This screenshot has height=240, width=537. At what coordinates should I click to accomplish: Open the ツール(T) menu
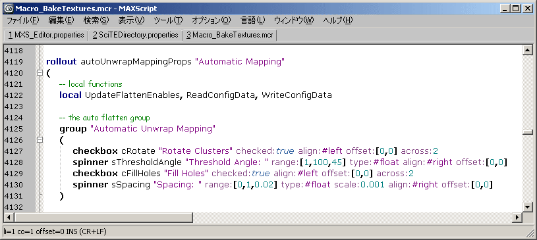(168, 20)
